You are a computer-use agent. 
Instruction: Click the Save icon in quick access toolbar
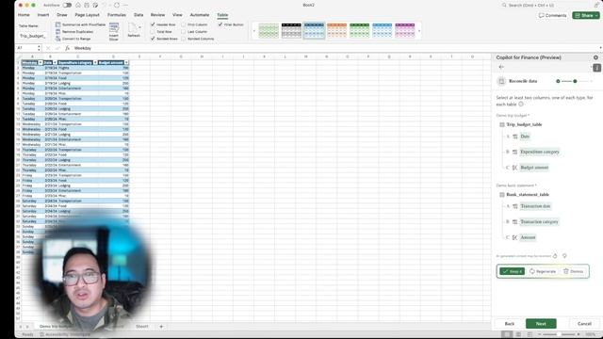click(x=87, y=6)
